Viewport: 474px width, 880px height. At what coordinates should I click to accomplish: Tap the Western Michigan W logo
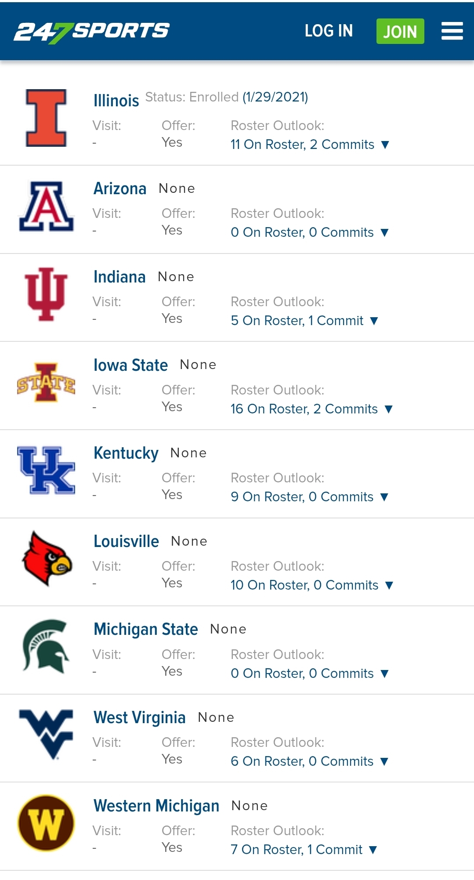pyautogui.click(x=46, y=823)
